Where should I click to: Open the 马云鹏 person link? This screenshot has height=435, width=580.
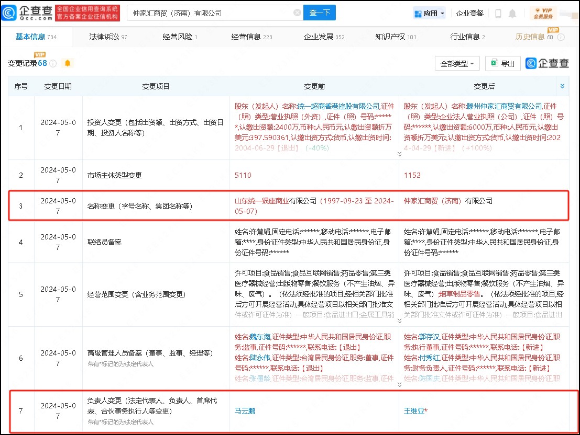coord(245,411)
